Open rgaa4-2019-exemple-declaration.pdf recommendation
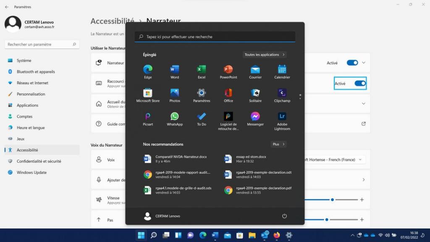The image size is (430, 242). (x=258, y=190)
